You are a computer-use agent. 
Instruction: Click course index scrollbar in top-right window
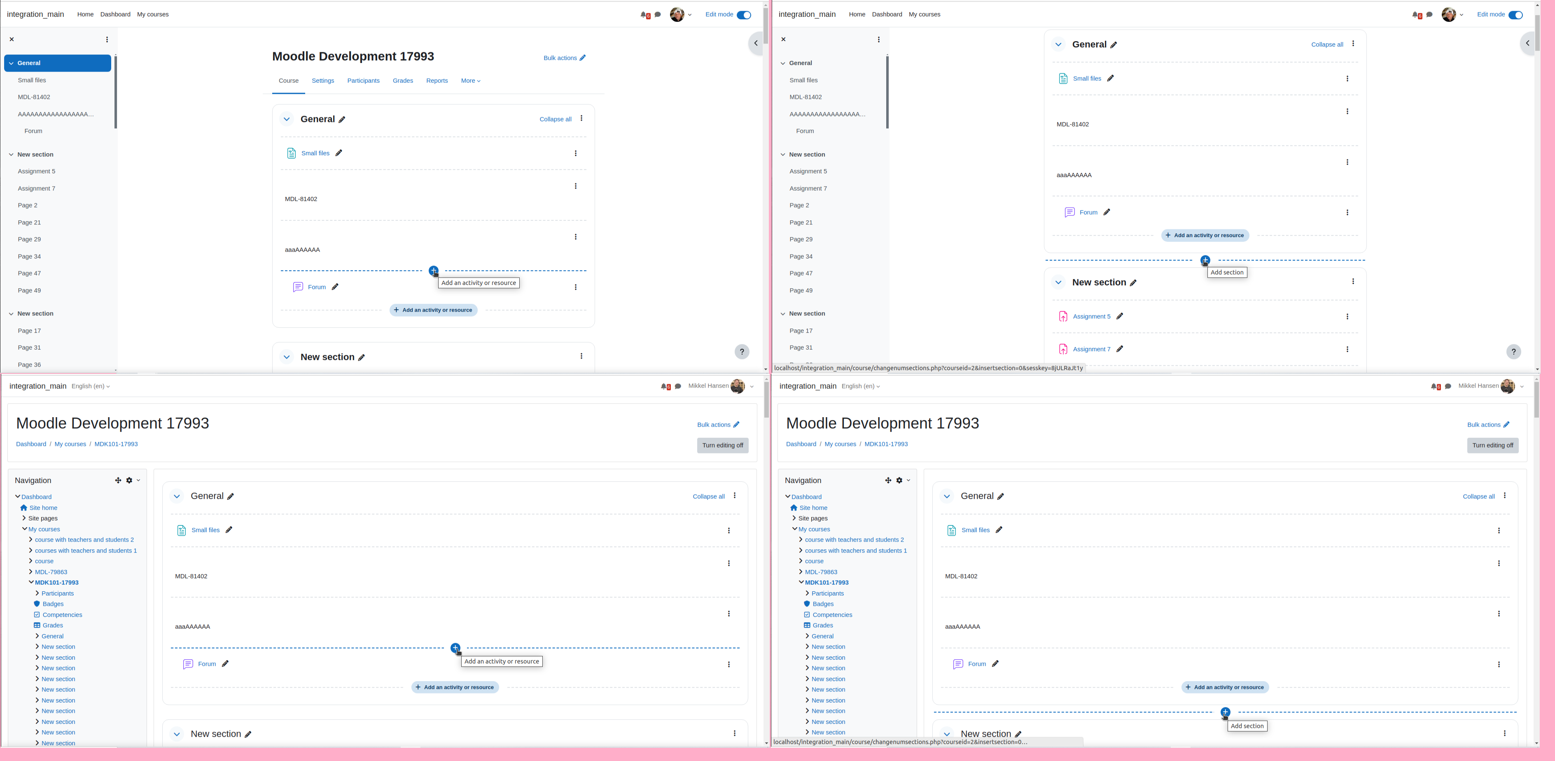(887, 92)
